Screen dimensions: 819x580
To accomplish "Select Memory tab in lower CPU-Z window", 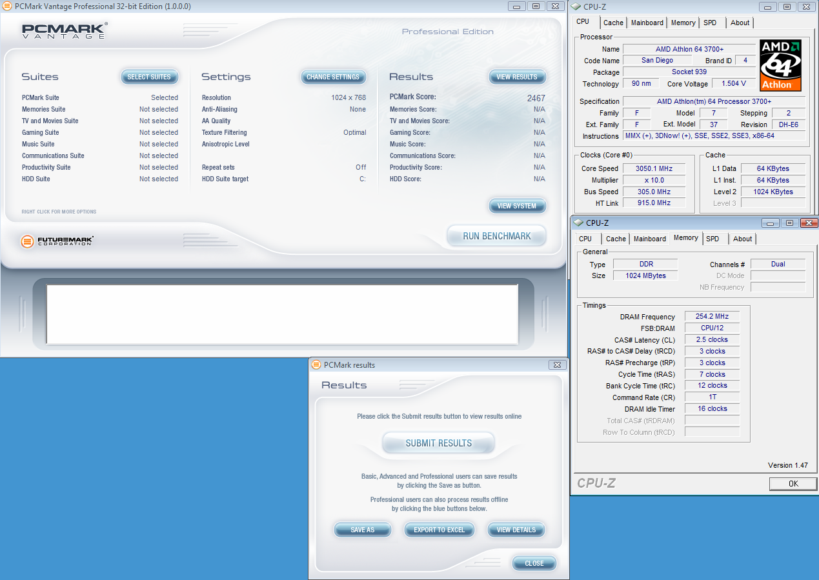I will [x=686, y=238].
